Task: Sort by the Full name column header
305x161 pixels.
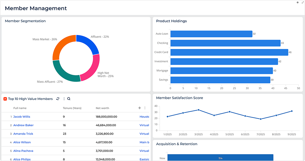Action: (20, 108)
